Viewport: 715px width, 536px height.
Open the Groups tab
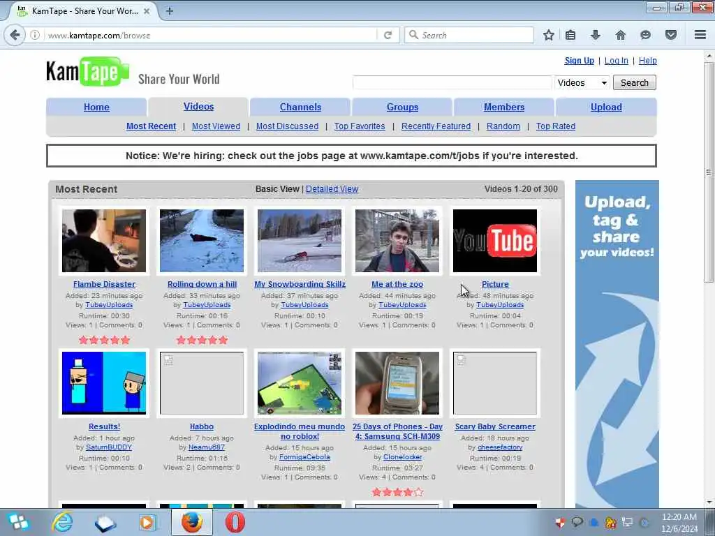(x=402, y=107)
